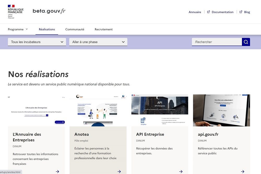Click the République Française logo
The width and height of the screenshot is (261, 174).
pyautogui.click(x=15, y=12)
